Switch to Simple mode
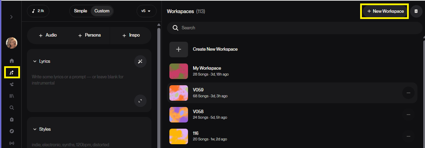425x148 pixels. pos(80,11)
